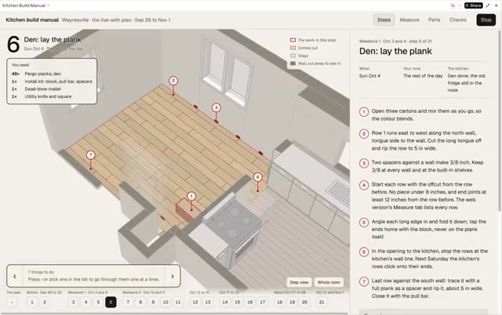Viewport: 502px width, 315px height.
Task: Select callout marker 3 near the window wall
Action: pos(216,107)
